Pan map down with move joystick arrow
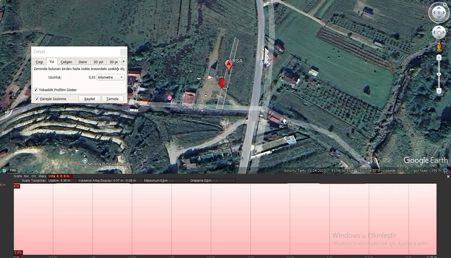 pos(439,37)
